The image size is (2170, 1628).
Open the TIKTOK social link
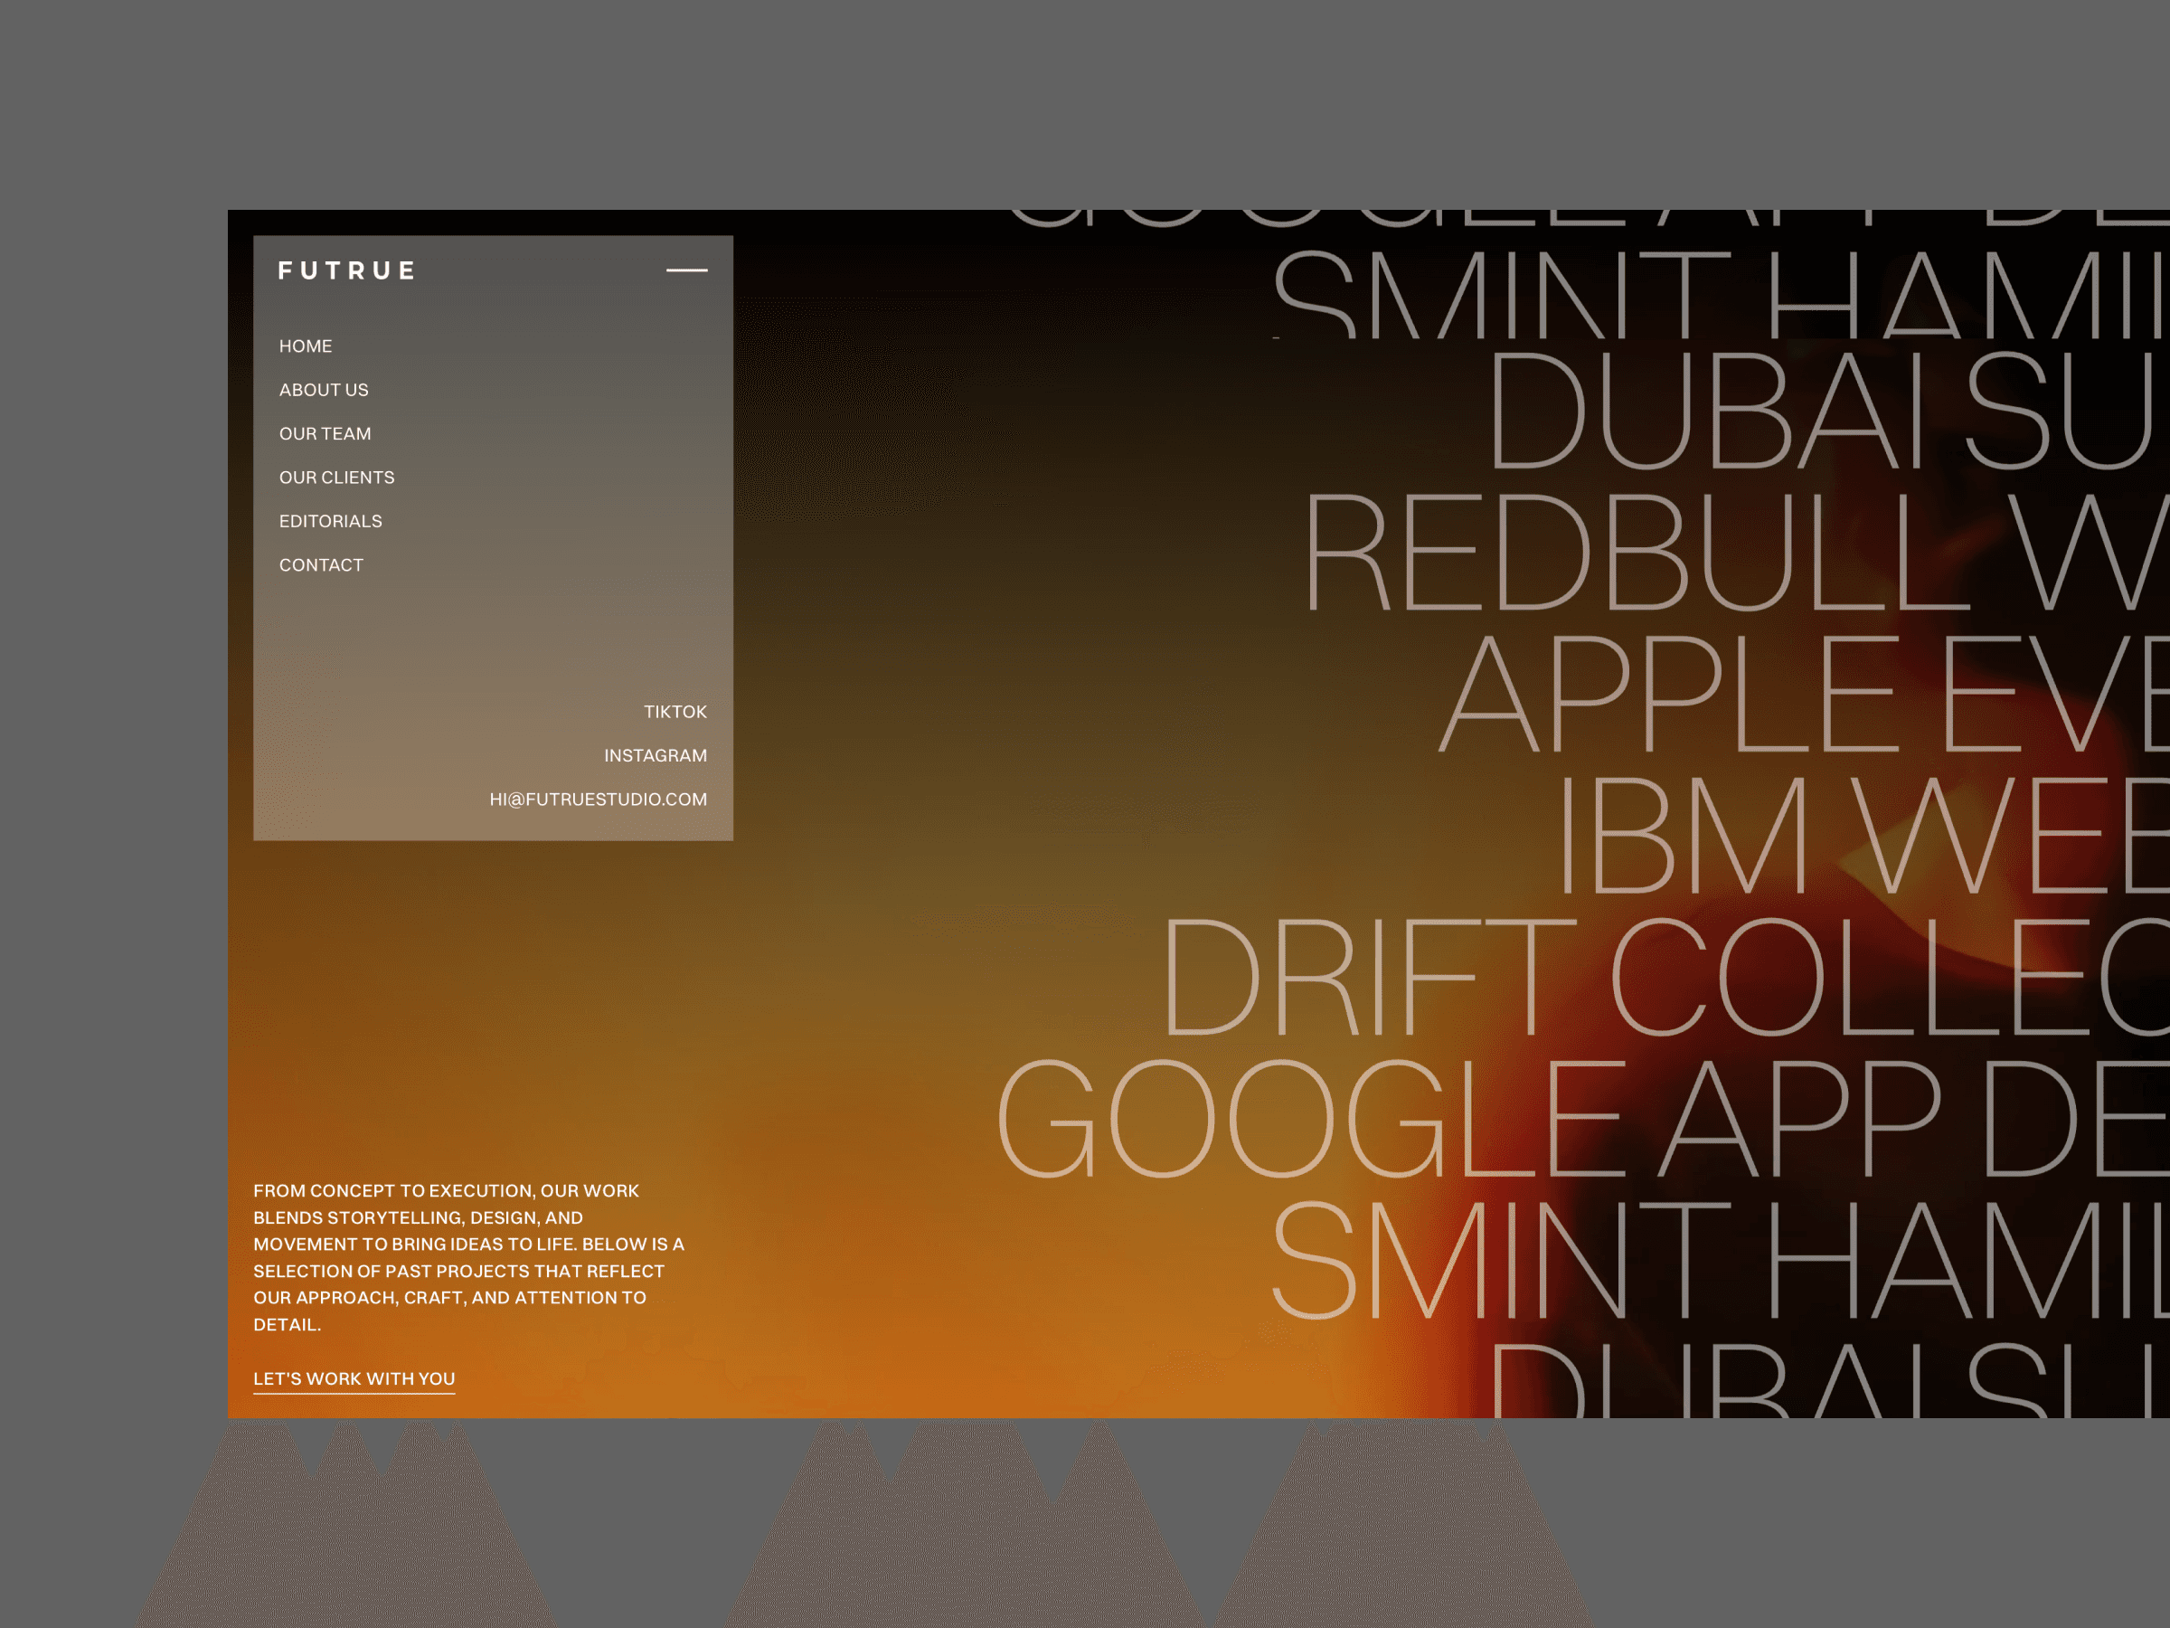pos(675,712)
